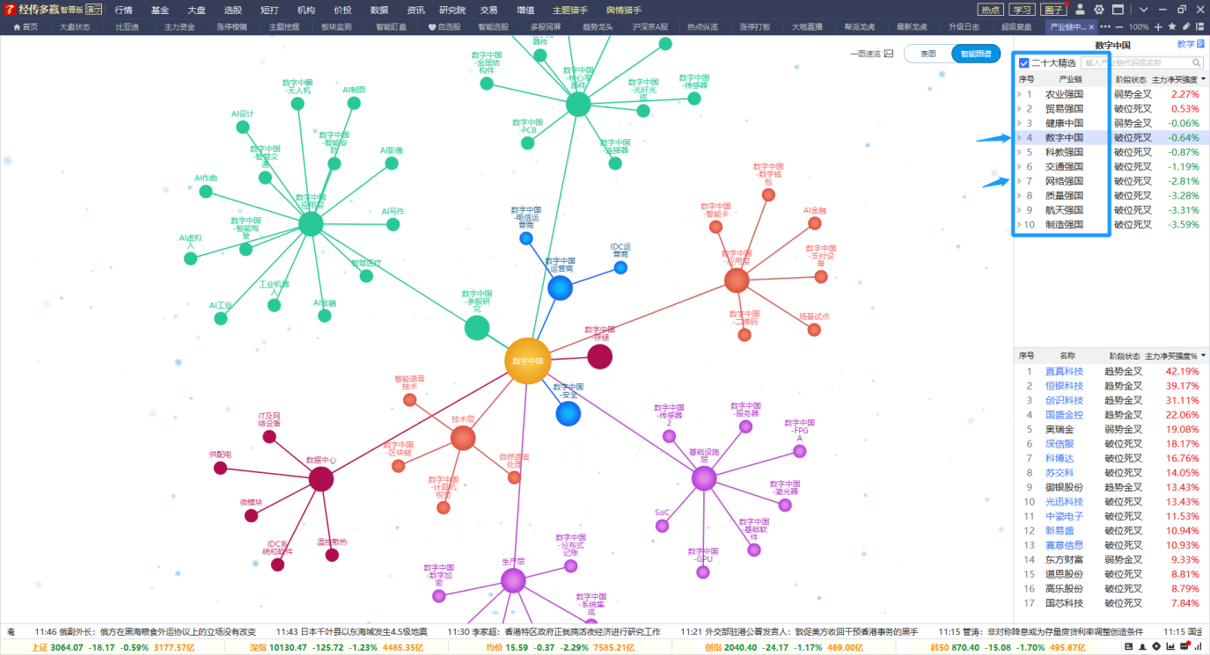This screenshot has height=655, width=1210.
Task: Close the 产业链 tab
Action: [x=1091, y=27]
